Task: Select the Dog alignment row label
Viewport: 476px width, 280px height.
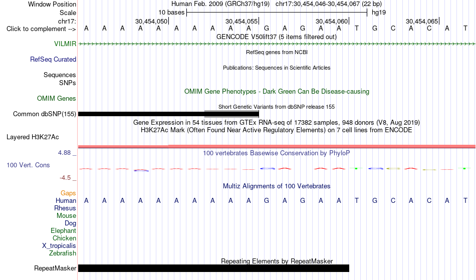Action: click(x=70, y=223)
